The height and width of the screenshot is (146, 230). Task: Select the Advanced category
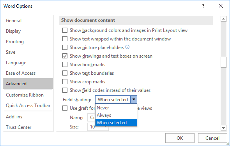pos(28,84)
